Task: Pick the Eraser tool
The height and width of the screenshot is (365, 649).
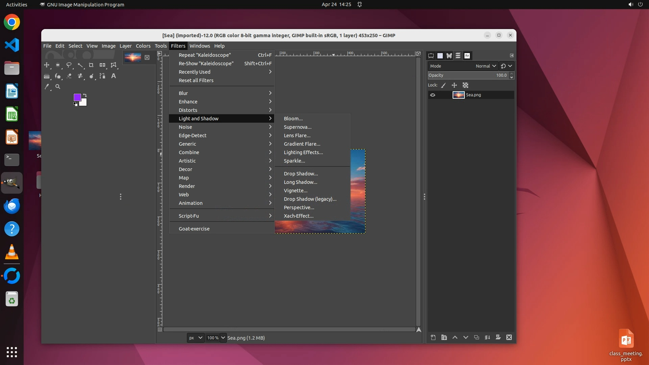Action: click(x=69, y=76)
